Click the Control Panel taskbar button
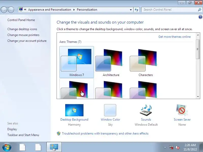The image size is (203, 152). click(54, 147)
